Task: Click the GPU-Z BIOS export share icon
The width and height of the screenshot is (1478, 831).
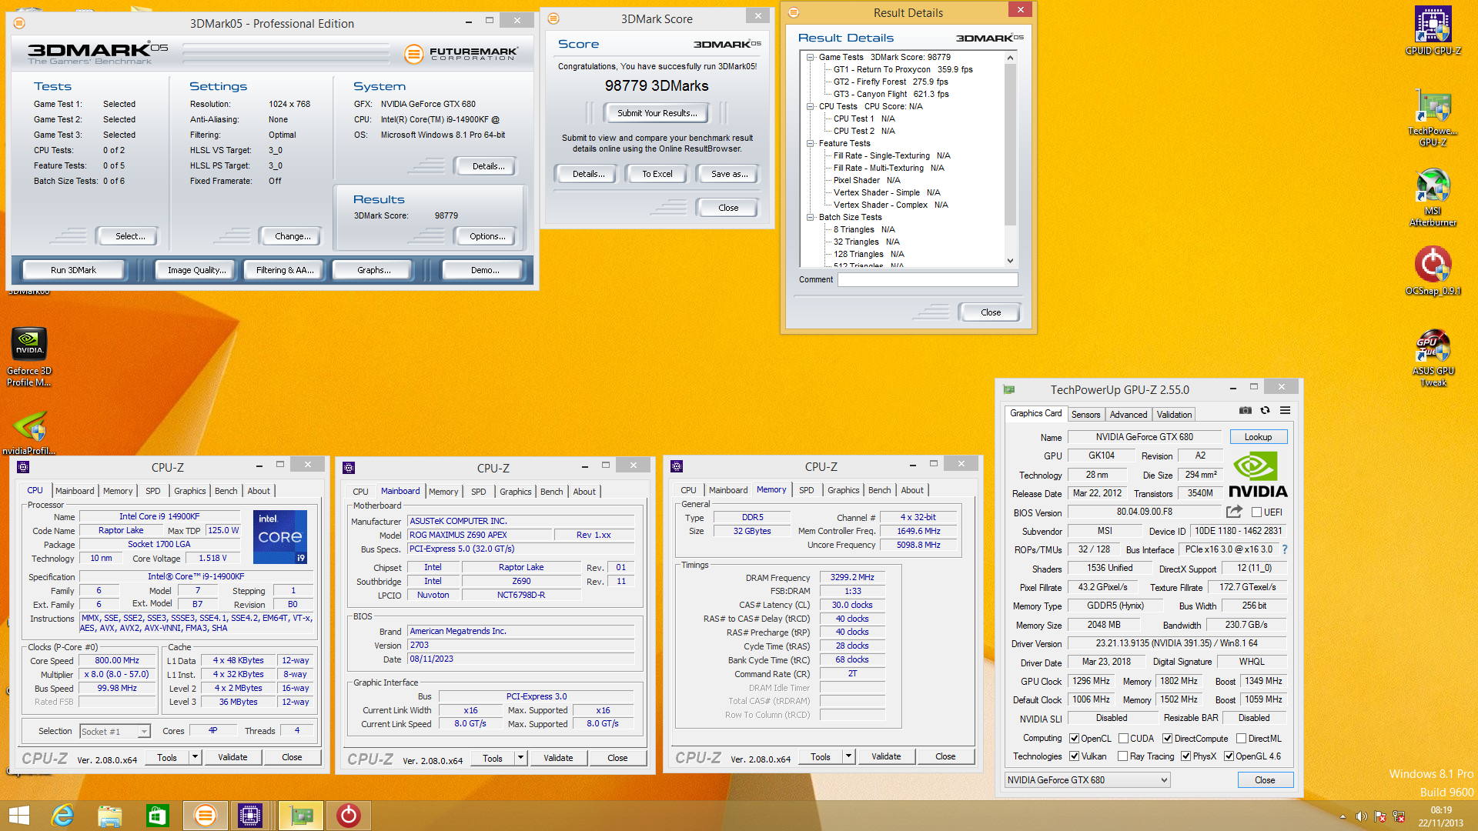Action: point(1234,512)
